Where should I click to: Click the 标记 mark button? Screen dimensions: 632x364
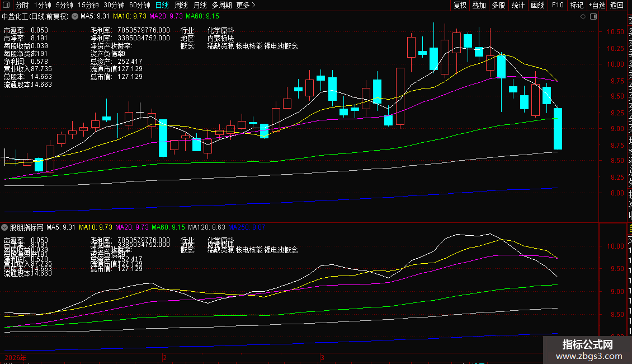[577, 5]
